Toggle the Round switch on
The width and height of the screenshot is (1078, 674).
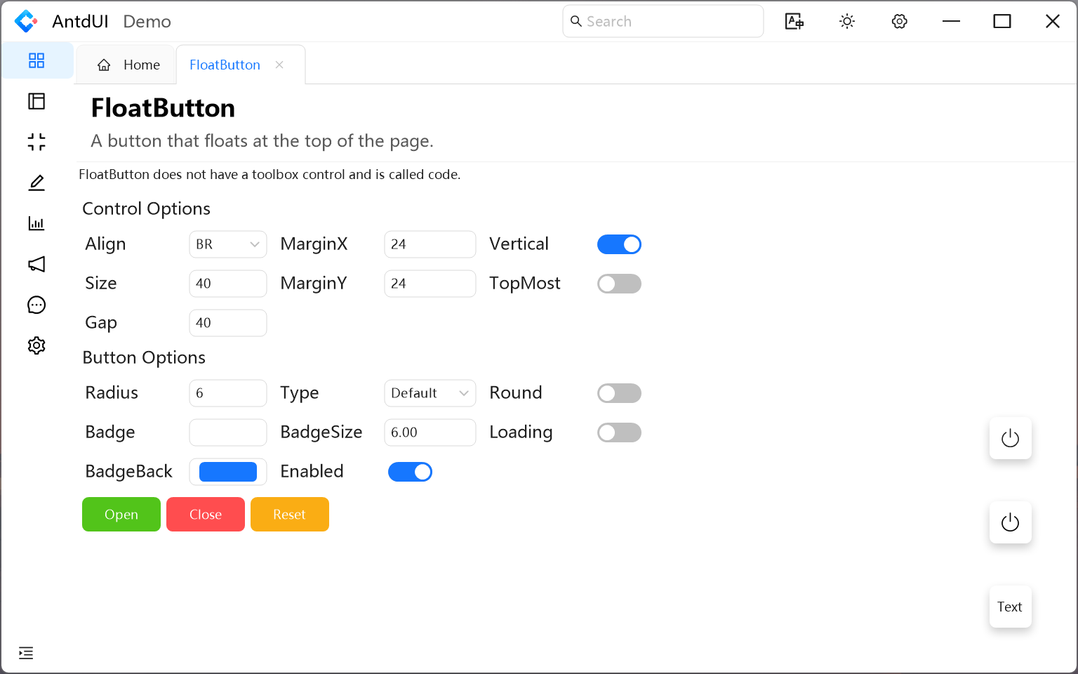point(619,393)
